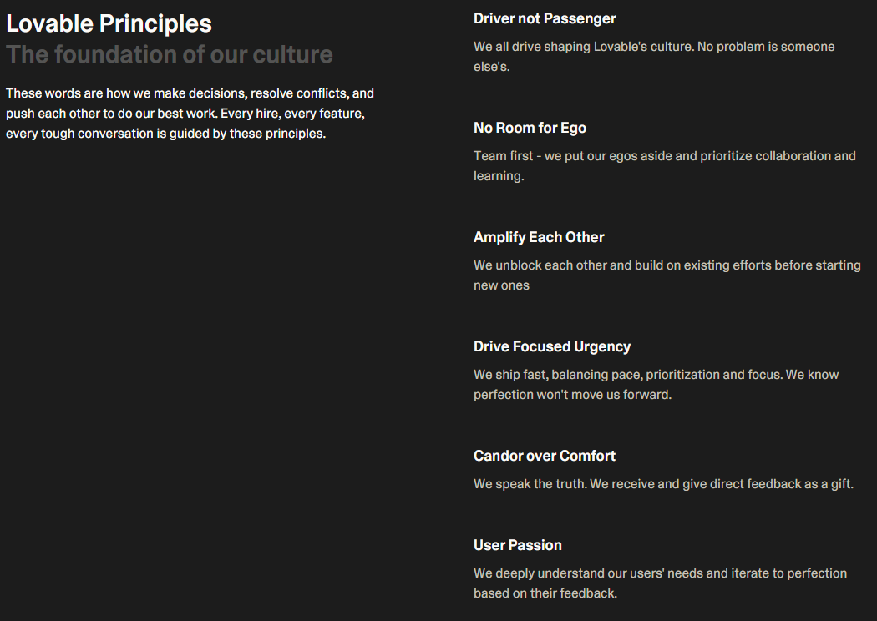Select the "Driver not Passenger" heading
The height and width of the screenshot is (621, 877).
pos(545,18)
